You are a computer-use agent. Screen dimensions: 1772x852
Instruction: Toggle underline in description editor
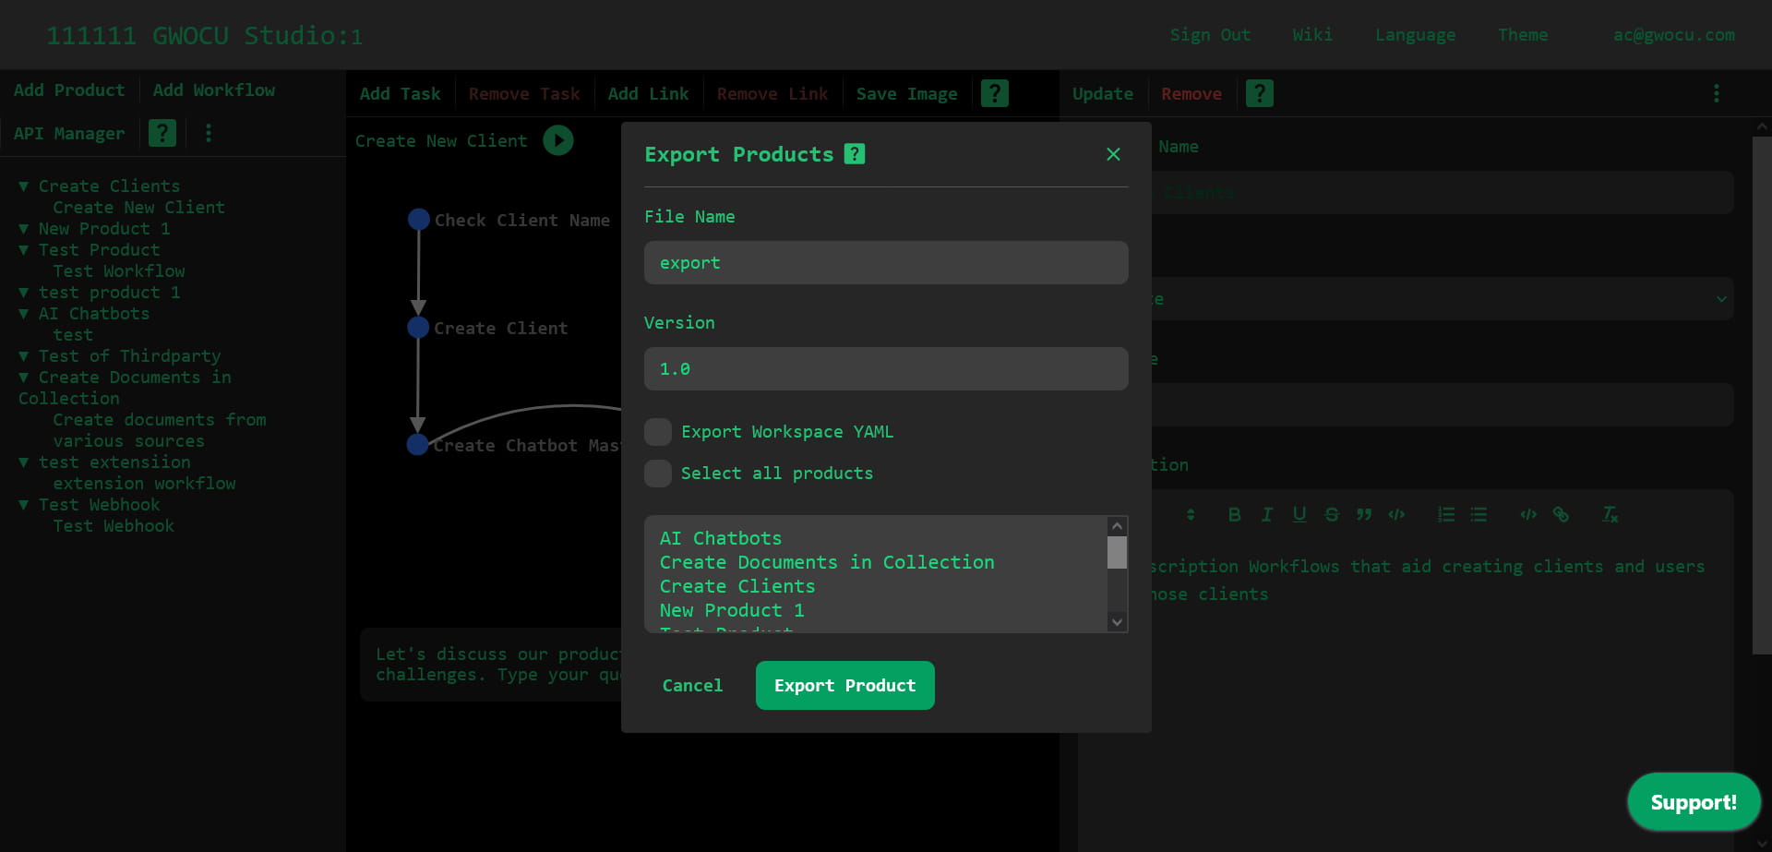(1299, 515)
